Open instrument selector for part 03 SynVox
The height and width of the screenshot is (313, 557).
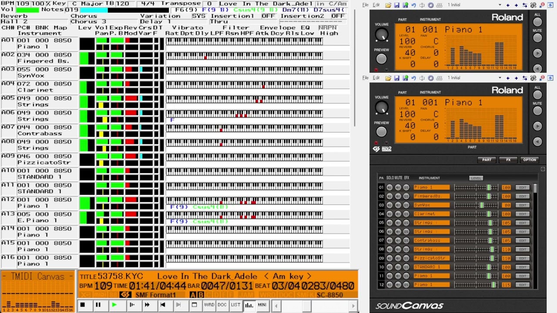tap(431, 205)
